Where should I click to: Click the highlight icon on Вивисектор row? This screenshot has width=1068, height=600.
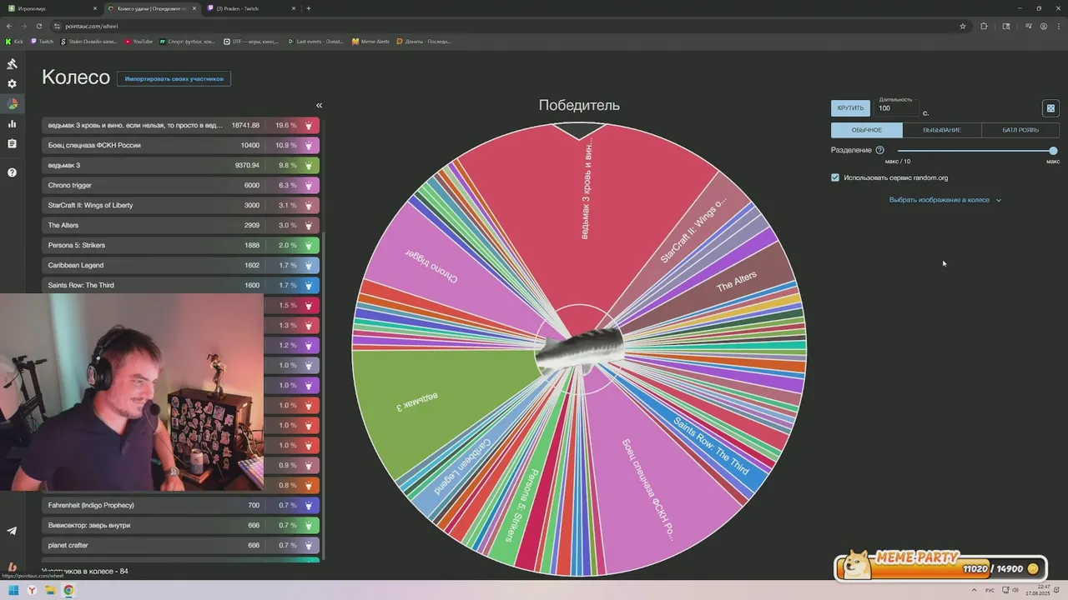(309, 525)
